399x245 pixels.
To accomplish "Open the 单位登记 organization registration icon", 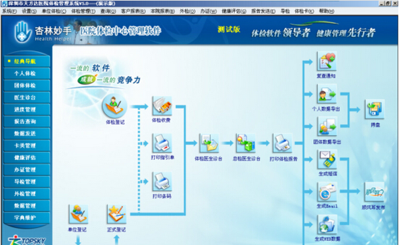I will pos(78,214).
